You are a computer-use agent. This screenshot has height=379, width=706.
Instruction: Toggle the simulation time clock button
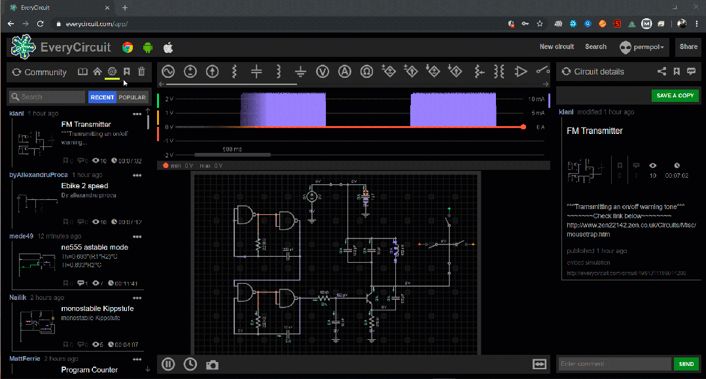(190, 364)
